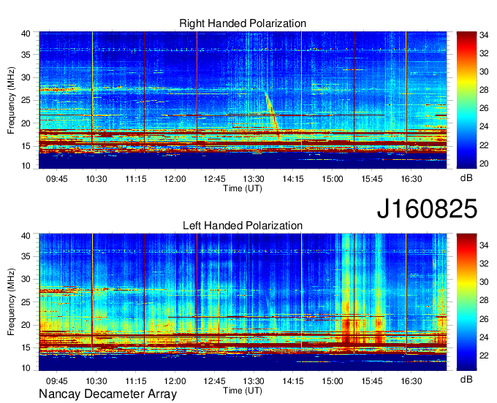Viewport: 497px width, 403px height.
Task: Click the 'dB' unit label of Right Handed colorbar
Action: click(466, 178)
